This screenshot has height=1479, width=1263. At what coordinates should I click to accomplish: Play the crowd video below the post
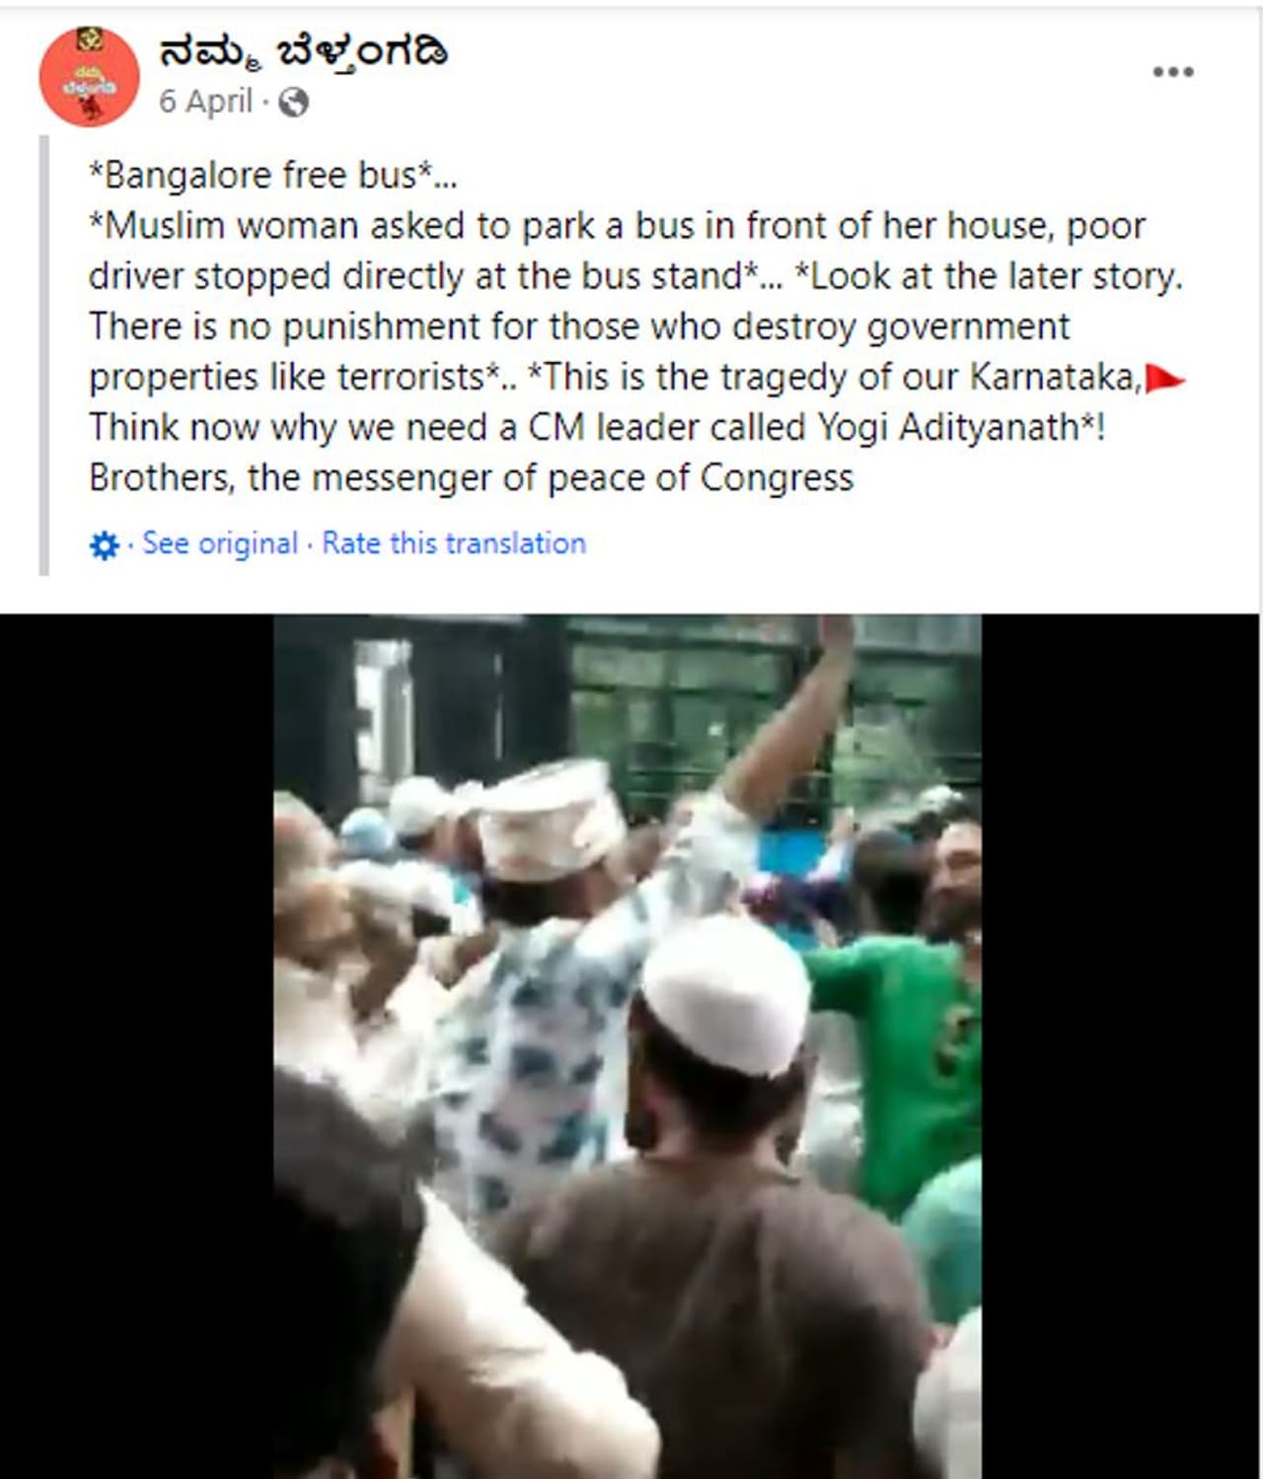click(628, 1046)
